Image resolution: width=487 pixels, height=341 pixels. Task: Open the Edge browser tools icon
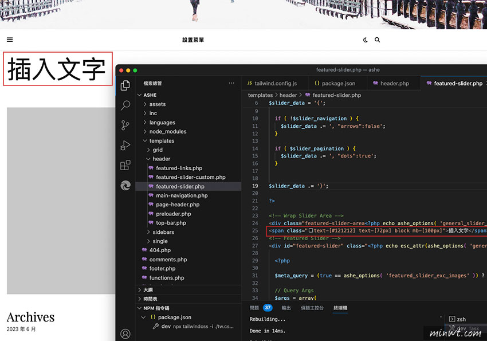click(x=125, y=186)
